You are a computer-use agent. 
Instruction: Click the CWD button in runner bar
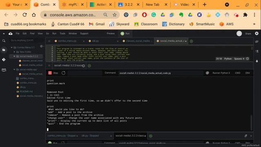pyautogui.click(x=237, y=73)
